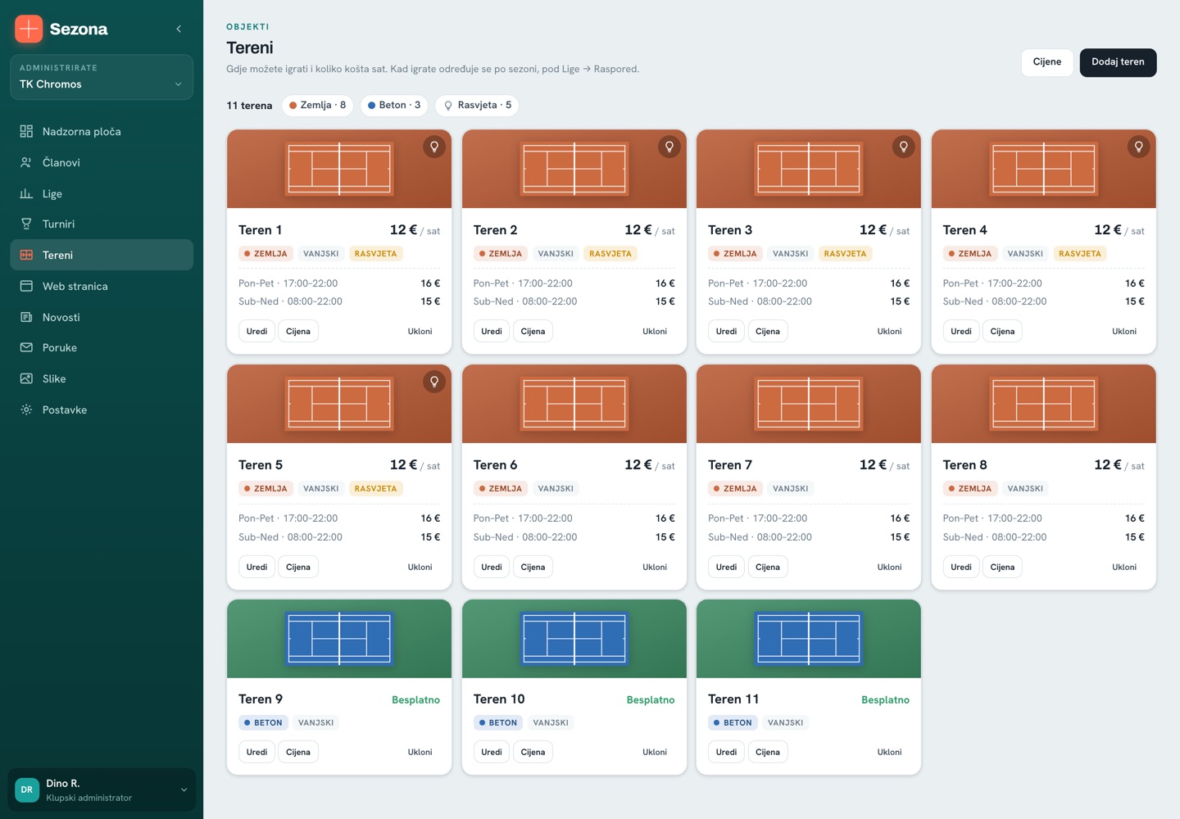The width and height of the screenshot is (1180, 819).
Task: Collapse the sidebar with the chevron
Action: pyautogui.click(x=179, y=29)
